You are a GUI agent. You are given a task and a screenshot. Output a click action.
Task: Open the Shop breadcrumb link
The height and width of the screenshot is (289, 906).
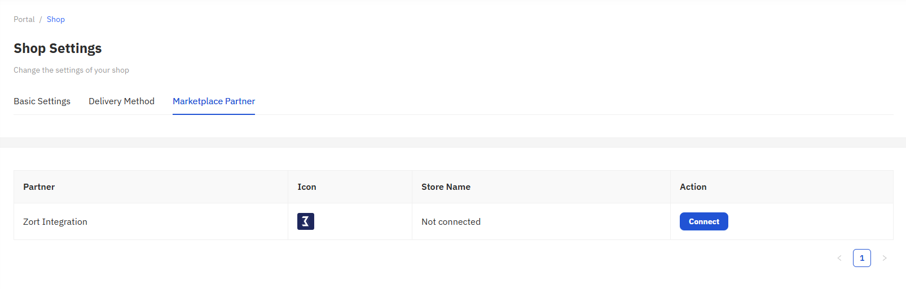(56, 19)
